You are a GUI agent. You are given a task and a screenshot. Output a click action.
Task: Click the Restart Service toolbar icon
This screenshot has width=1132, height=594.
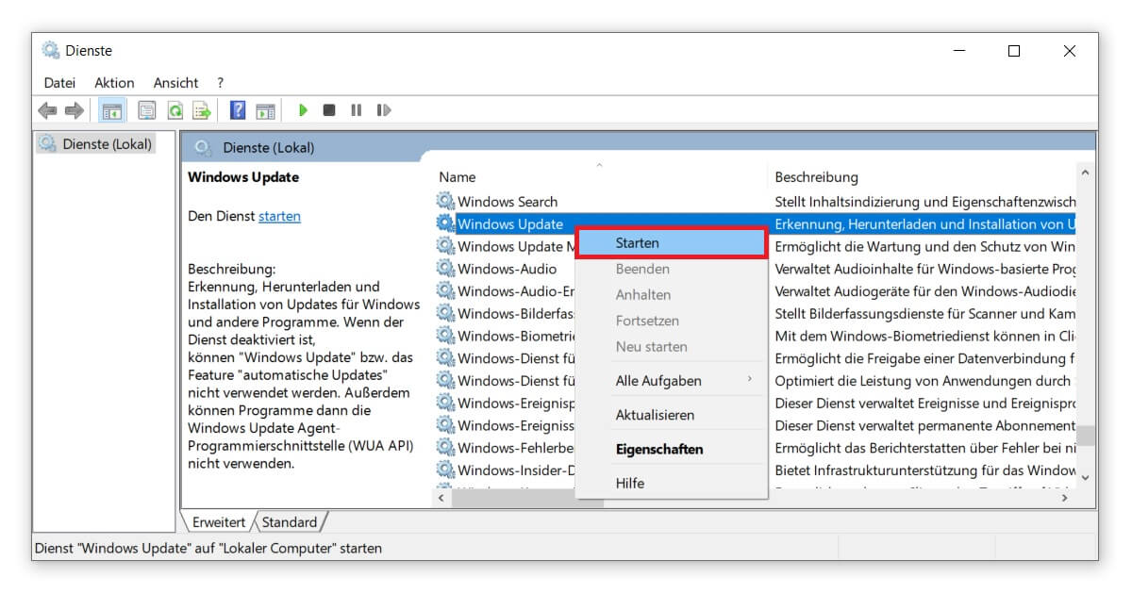click(x=383, y=110)
